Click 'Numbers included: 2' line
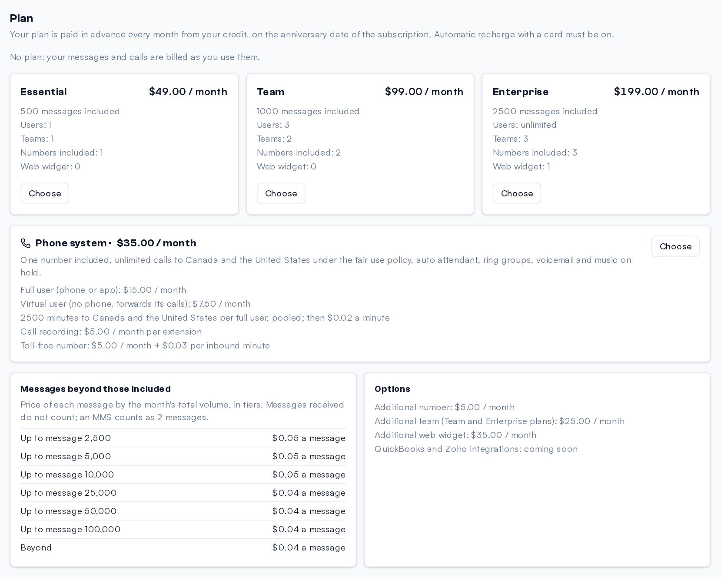The height and width of the screenshot is (577, 721). tap(299, 153)
